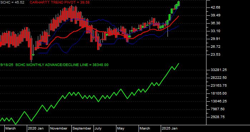Select the 2020 Jan date marker
The height and width of the screenshot is (132, 250).
click(x=36, y=128)
